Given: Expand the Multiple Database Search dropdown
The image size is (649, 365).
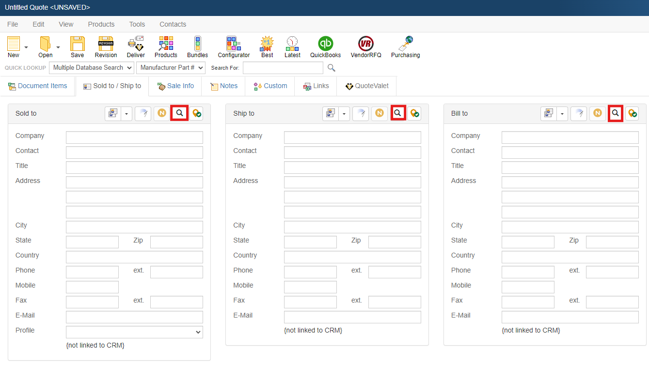Looking at the screenshot, I should [x=92, y=68].
